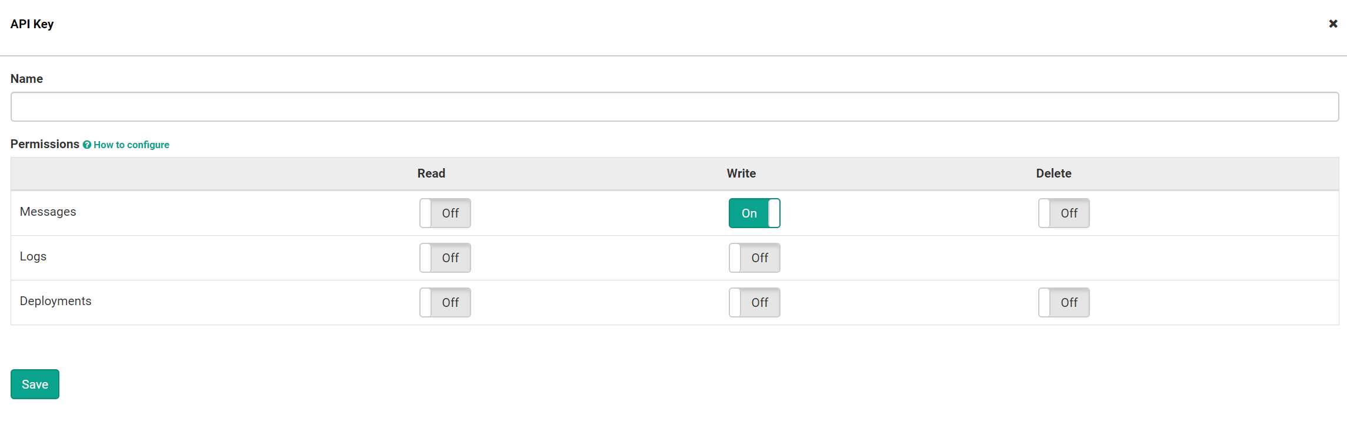The width and height of the screenshot is (1347, 428).
Task: Click the Save button
Action: [x=35, y=384]
